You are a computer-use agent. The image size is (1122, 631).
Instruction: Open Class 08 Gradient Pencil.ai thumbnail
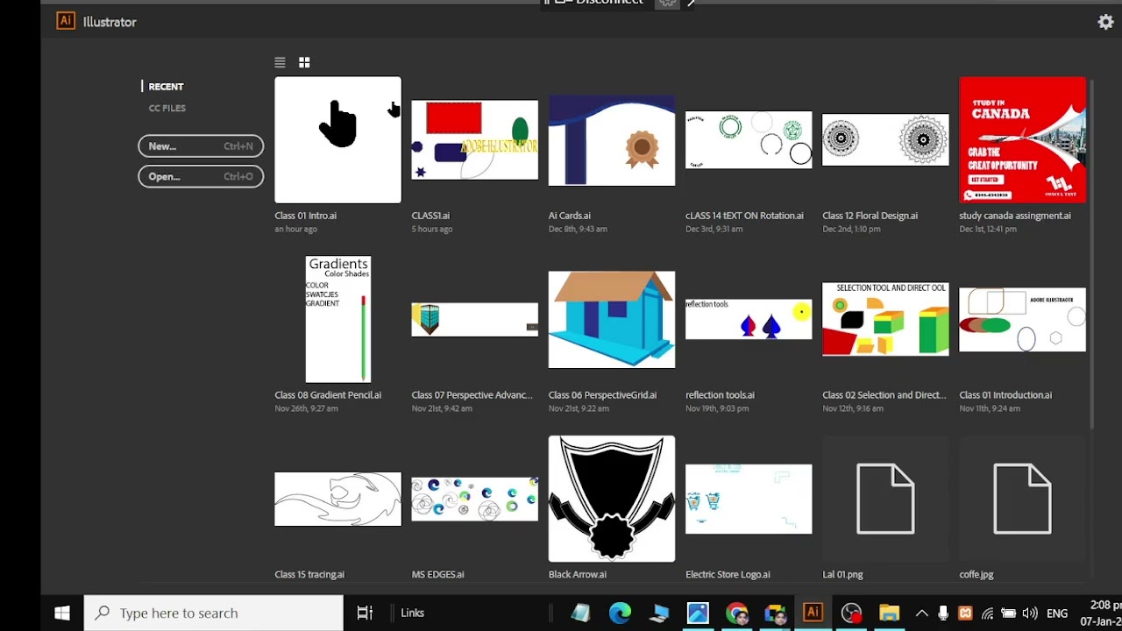pyautogui.click(x=337, y=319)
